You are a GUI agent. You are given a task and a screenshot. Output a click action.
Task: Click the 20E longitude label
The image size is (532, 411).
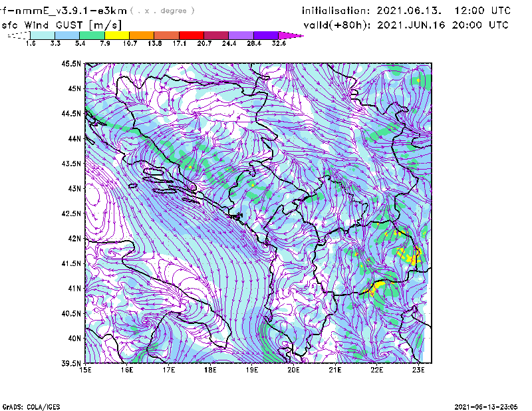coord(293,370)
